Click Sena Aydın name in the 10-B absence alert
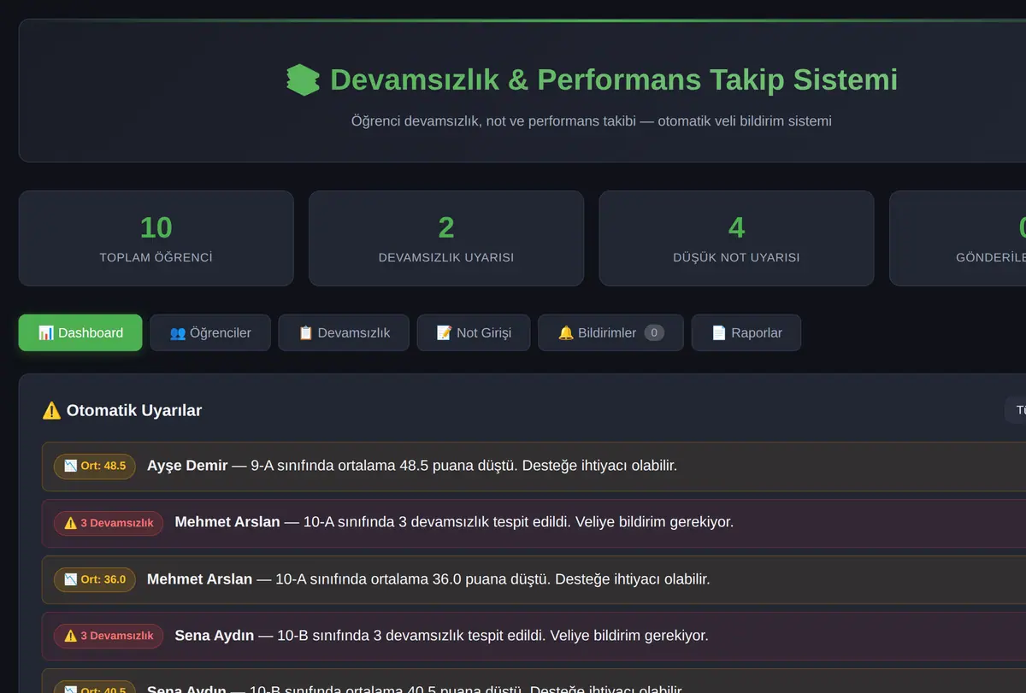 (215, 636)
